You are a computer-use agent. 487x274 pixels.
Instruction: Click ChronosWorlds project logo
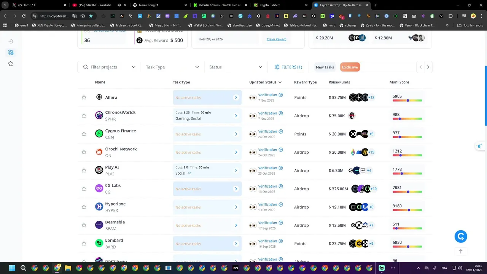click(99, 115)
